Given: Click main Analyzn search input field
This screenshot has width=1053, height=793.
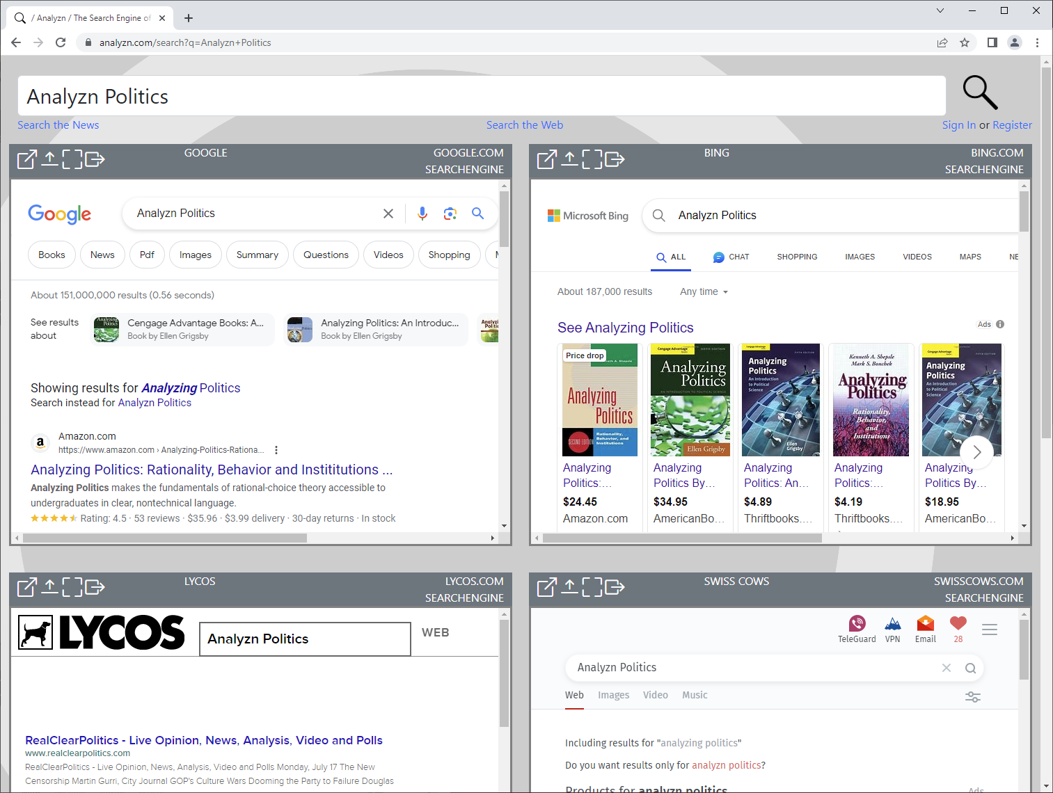Looking at the screenshot, I should tap(482, 96).
